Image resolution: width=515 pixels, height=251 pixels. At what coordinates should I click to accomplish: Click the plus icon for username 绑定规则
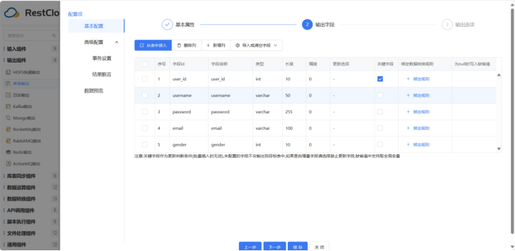point(408,95)
